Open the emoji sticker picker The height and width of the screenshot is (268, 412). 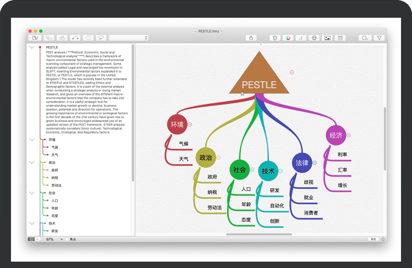pos(314,38)
